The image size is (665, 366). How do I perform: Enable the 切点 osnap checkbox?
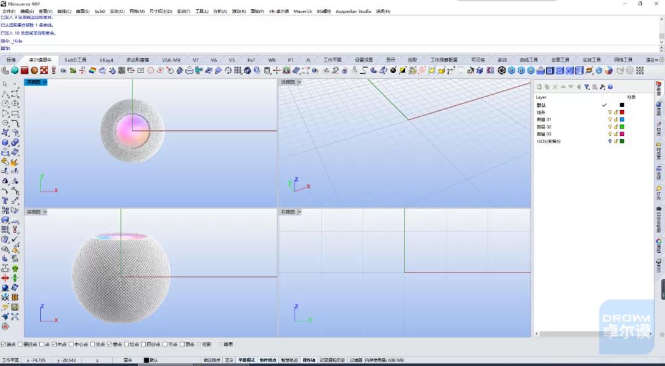coord(127,344)
